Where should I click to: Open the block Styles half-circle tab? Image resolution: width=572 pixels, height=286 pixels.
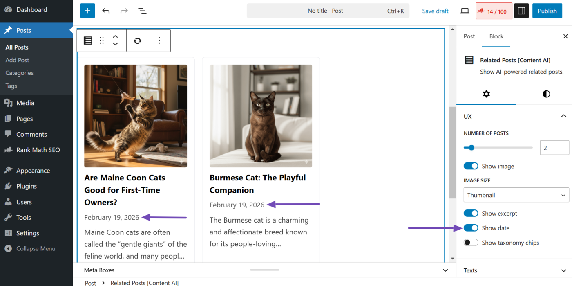[x=546, y=94]
